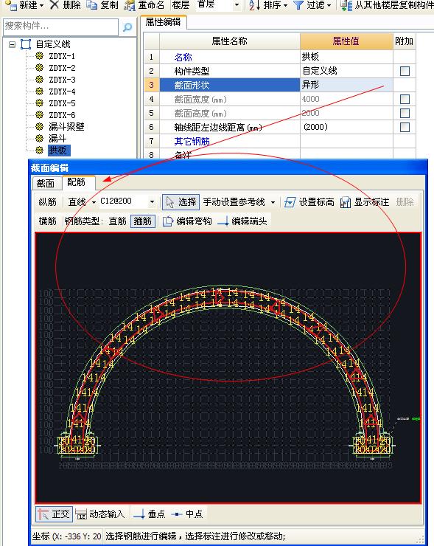
Task: Select ZDYX-5 in the component tree
Action: point(62,103)
